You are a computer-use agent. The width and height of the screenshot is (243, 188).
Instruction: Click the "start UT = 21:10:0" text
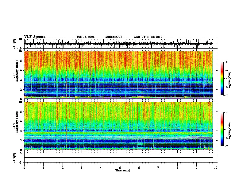pos(148,37)
